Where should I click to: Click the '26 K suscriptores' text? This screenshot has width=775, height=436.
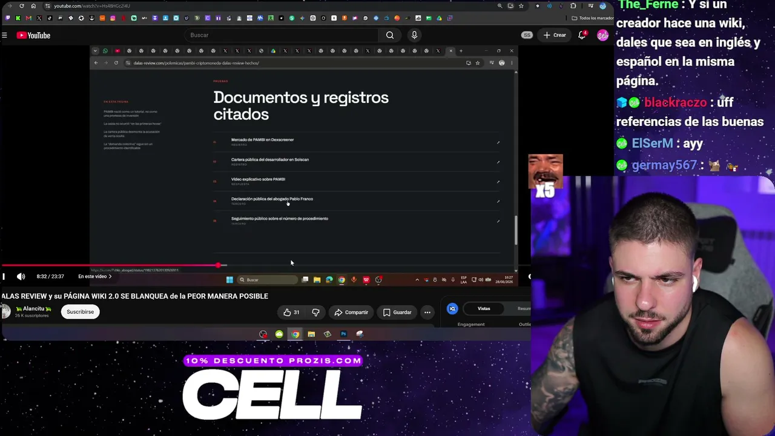tap(32, 316)
